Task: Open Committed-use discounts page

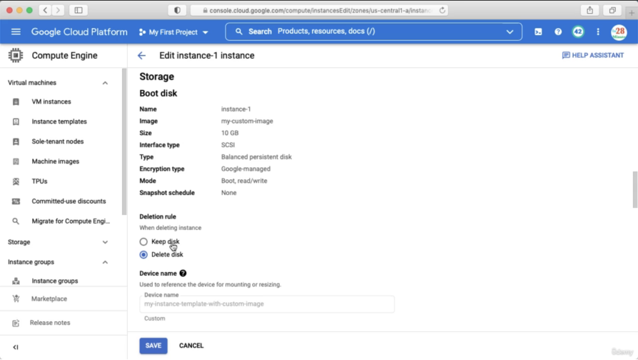Action: click(x=69, y=201)
